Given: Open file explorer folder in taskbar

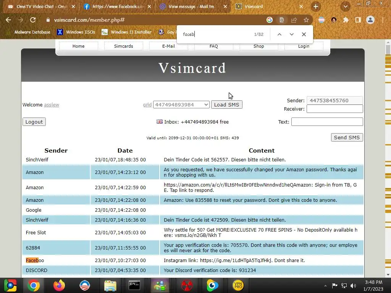Looking at the screenshot, I should coord(110,285).
